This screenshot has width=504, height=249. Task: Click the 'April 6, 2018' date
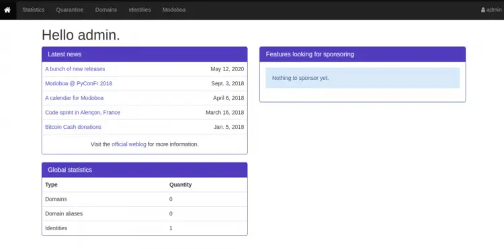[x=228, y=98]
